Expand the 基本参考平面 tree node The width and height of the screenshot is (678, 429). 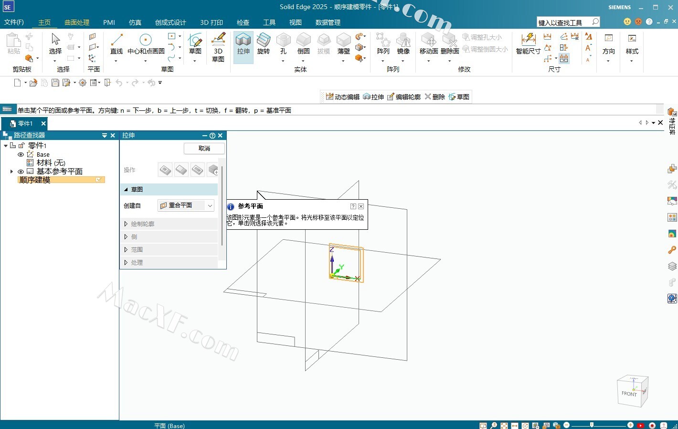point(11,172)
